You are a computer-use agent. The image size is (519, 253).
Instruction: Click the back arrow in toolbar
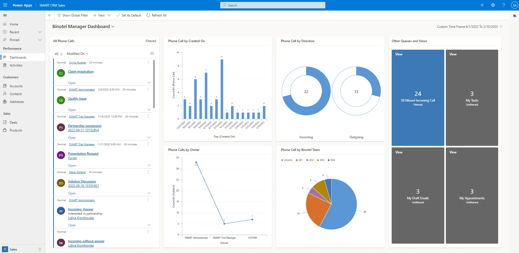(x=50, y=15)
